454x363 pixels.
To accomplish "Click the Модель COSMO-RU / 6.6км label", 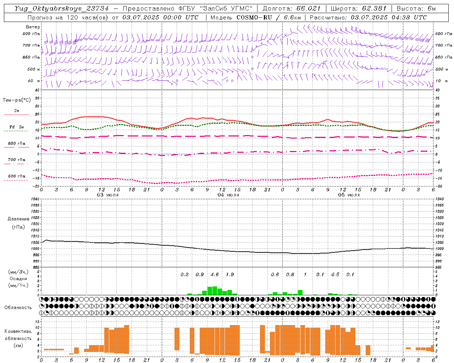I will (256, 17).
